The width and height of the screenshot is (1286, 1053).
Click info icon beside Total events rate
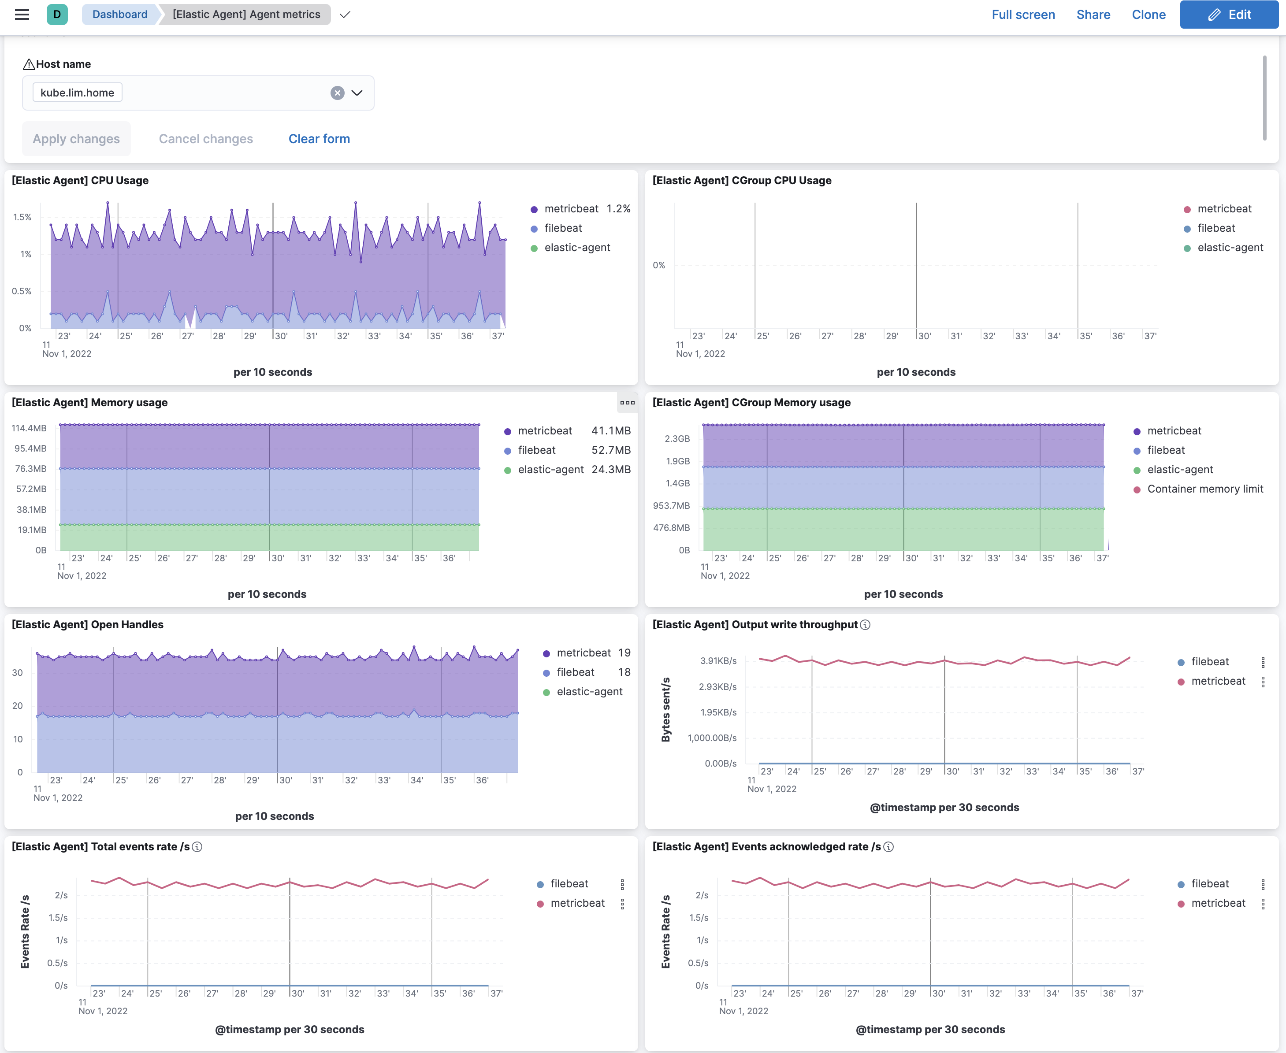pos(197,847)
